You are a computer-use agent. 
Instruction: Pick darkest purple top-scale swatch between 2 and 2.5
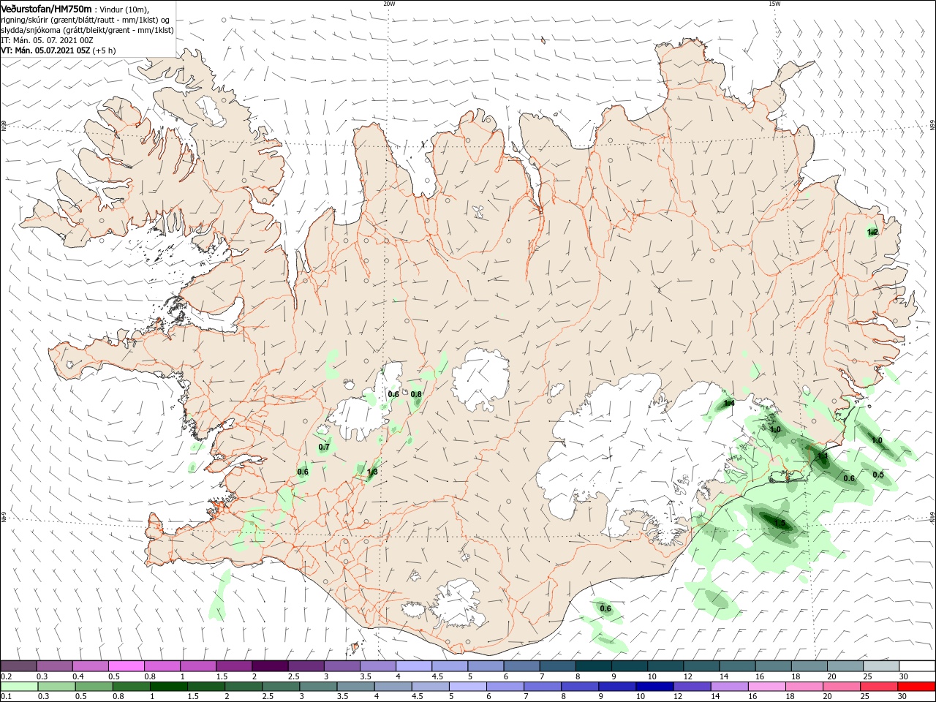click(x=270, y=666)
